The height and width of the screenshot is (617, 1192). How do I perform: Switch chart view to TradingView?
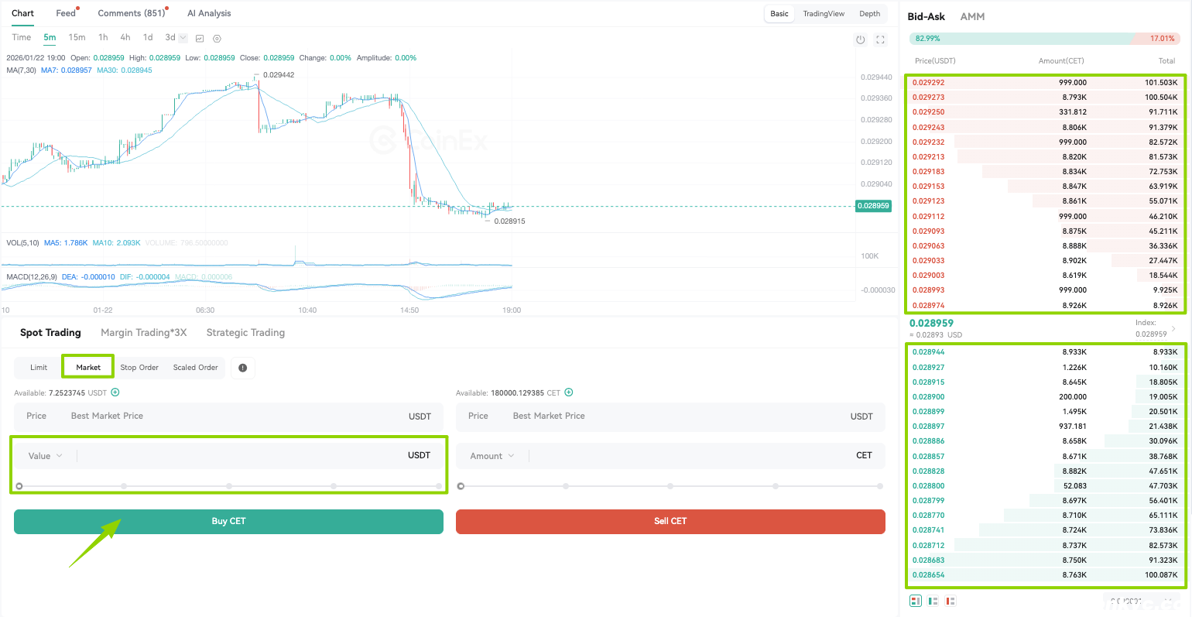pyautogui.click(x=824, y=14)
